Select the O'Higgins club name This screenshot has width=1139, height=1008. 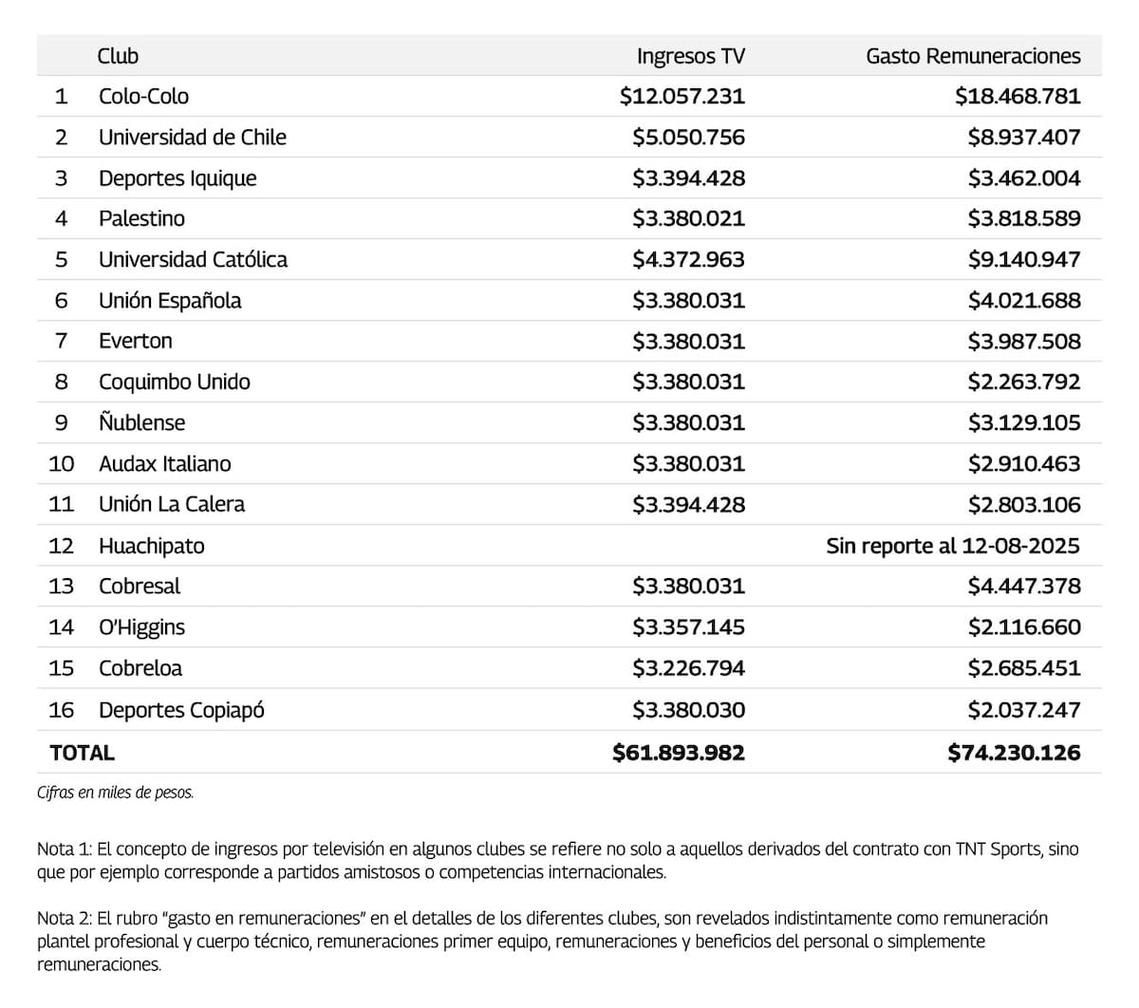[141, 626]
